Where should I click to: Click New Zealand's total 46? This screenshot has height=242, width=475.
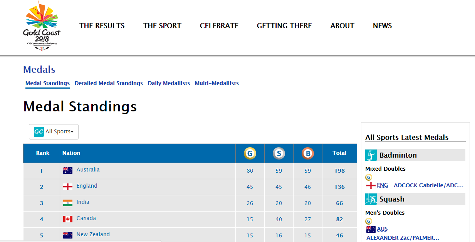(x=339, y=235)
